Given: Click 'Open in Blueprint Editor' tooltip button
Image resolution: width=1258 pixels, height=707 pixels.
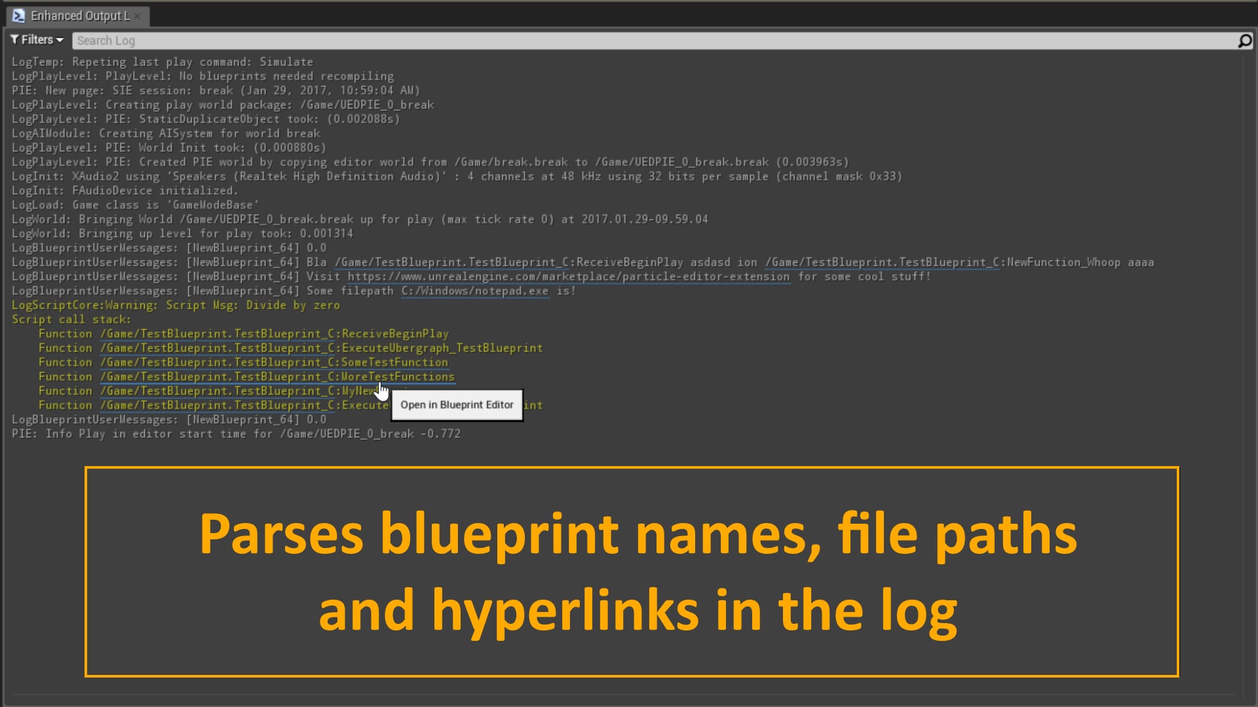Looking at the screenshot, I should tap(457, 405).
